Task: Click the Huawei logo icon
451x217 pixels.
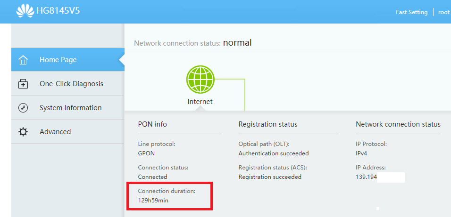Action: click(25, 11)
